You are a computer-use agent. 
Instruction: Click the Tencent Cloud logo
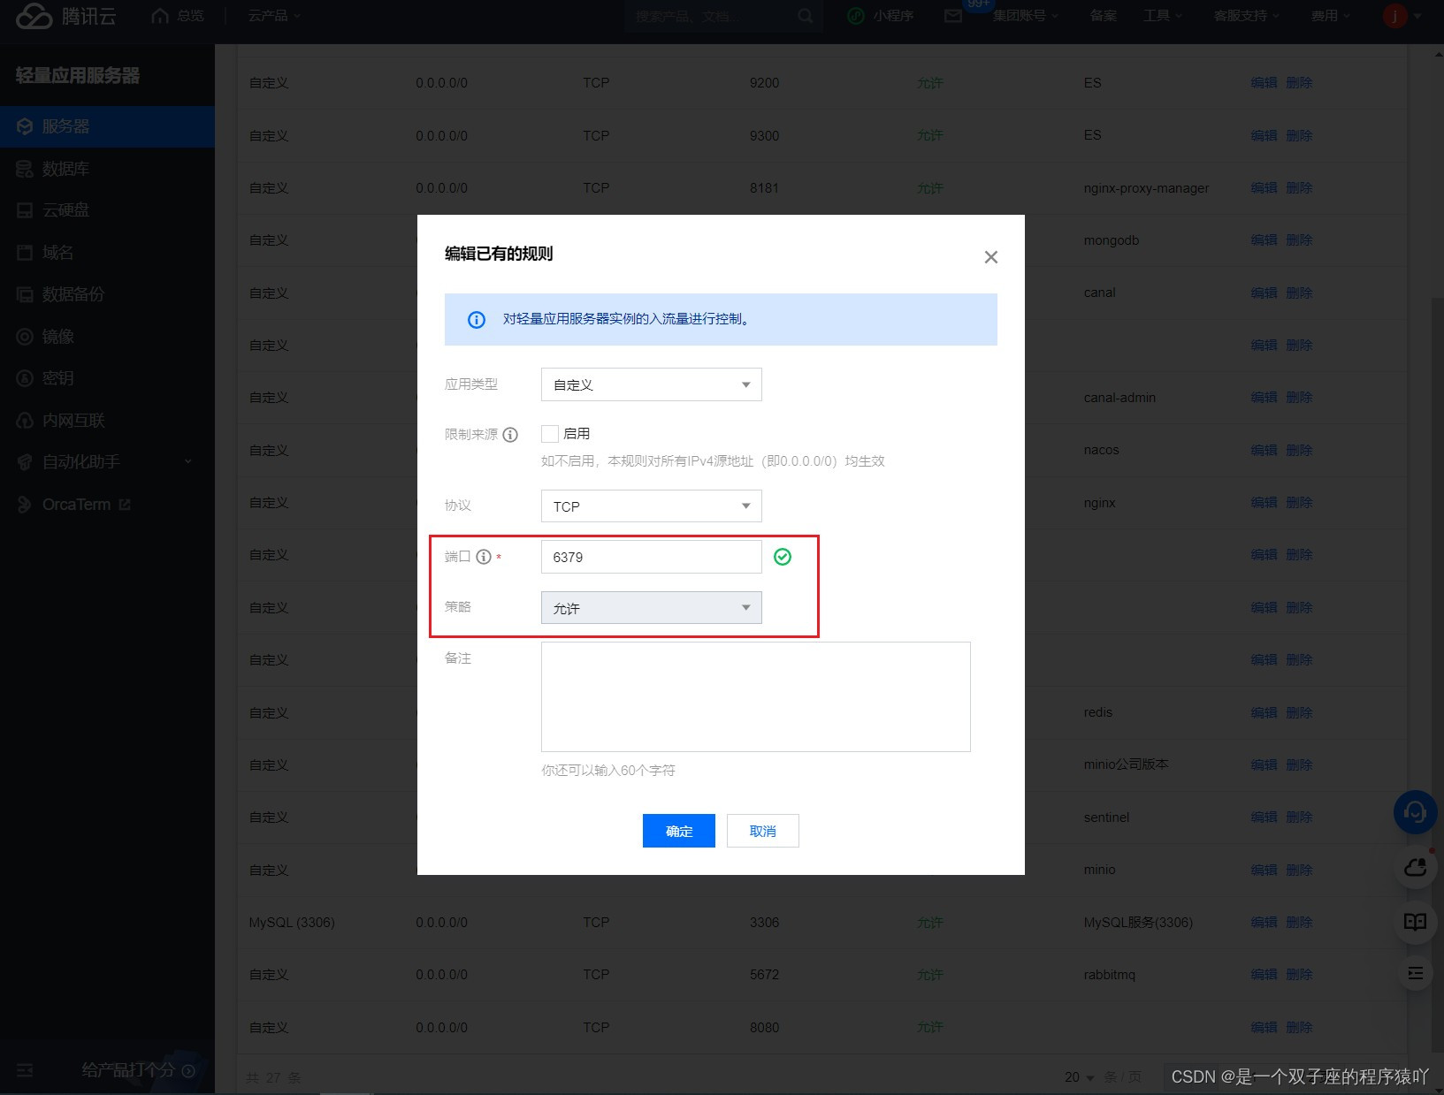(65, 15)
